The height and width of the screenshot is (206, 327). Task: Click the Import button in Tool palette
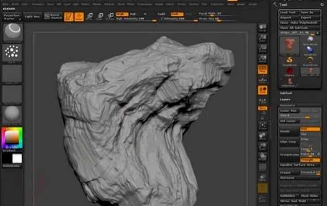289,18
